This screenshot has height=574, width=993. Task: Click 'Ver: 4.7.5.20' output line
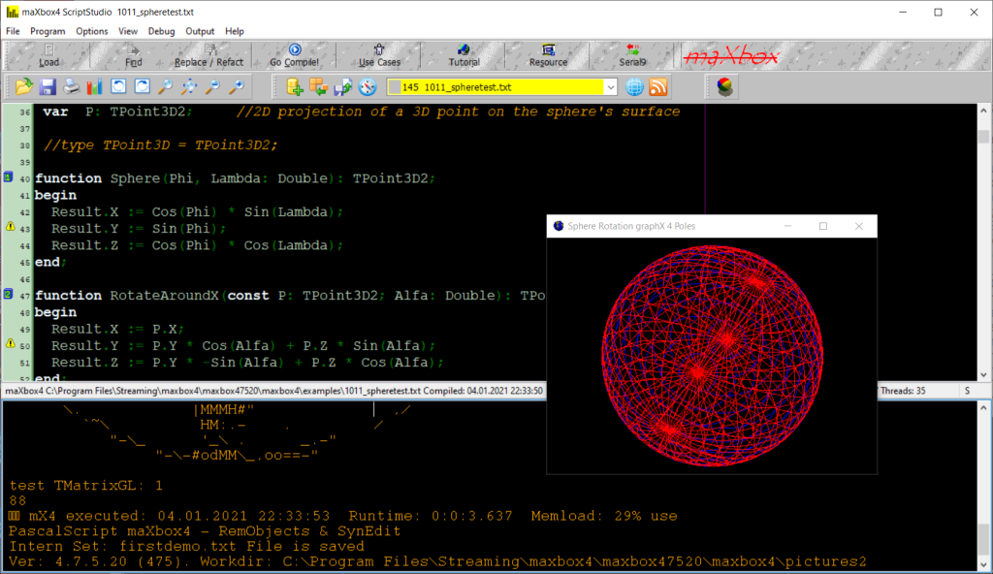[x=437, y=561]
